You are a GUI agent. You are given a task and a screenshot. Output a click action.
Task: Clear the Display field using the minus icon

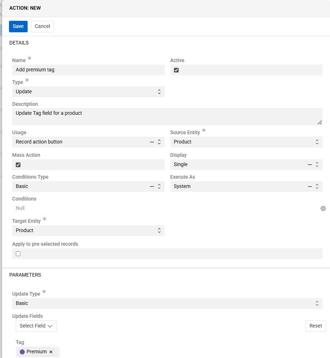[310, 165]
